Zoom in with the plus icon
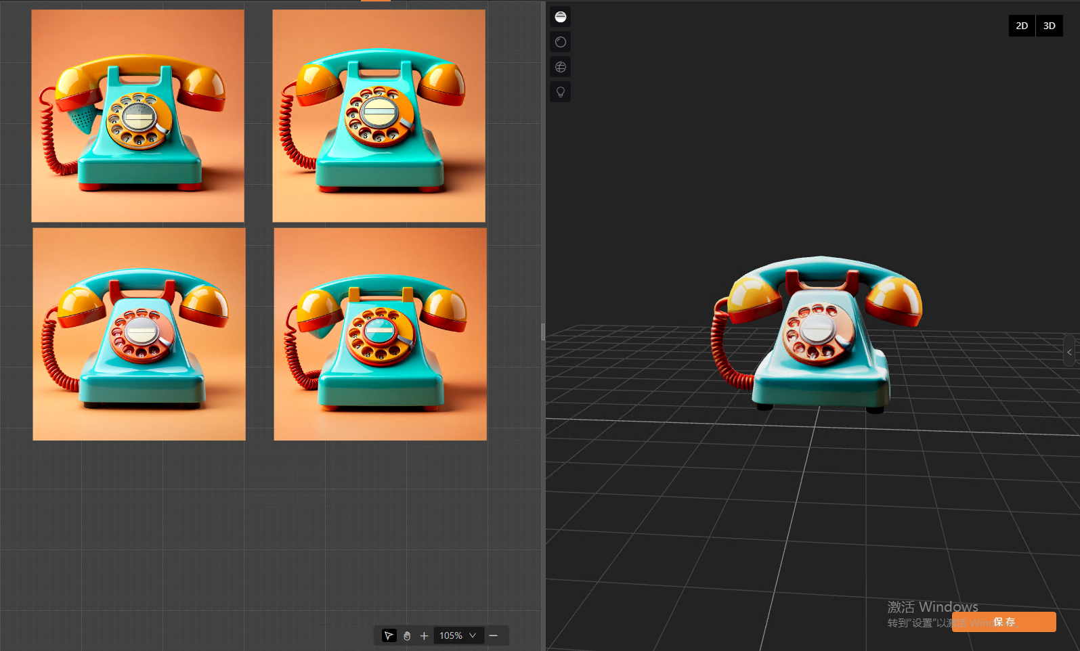This screenshot has width=1080, height=651. pos(424,635)
